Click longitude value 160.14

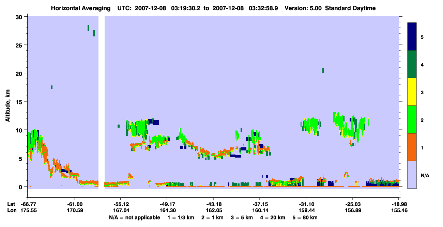(x=260, y=210)
